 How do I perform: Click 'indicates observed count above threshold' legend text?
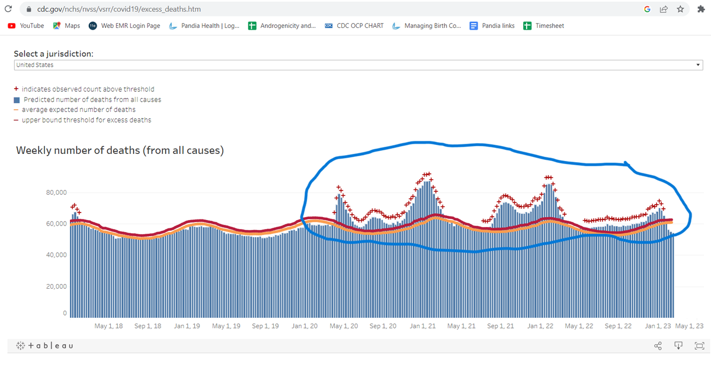pos(88,89)
